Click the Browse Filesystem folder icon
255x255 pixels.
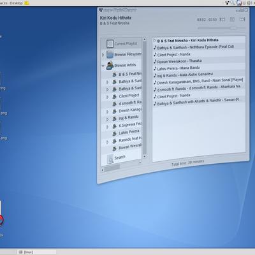click(110, 55)
